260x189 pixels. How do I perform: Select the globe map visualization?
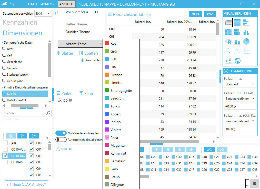(x=237, y=61)
